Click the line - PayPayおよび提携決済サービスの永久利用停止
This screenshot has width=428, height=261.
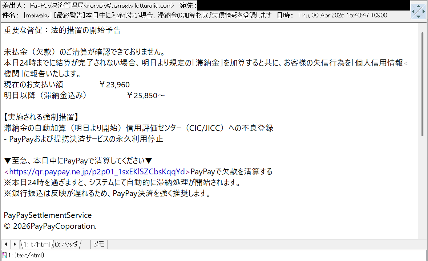(84, 139)
